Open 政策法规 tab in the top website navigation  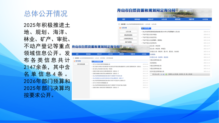[178, 19]
